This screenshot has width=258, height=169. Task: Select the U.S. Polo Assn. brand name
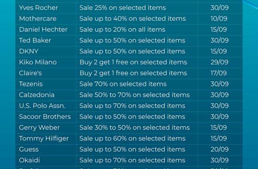(42, 106)
